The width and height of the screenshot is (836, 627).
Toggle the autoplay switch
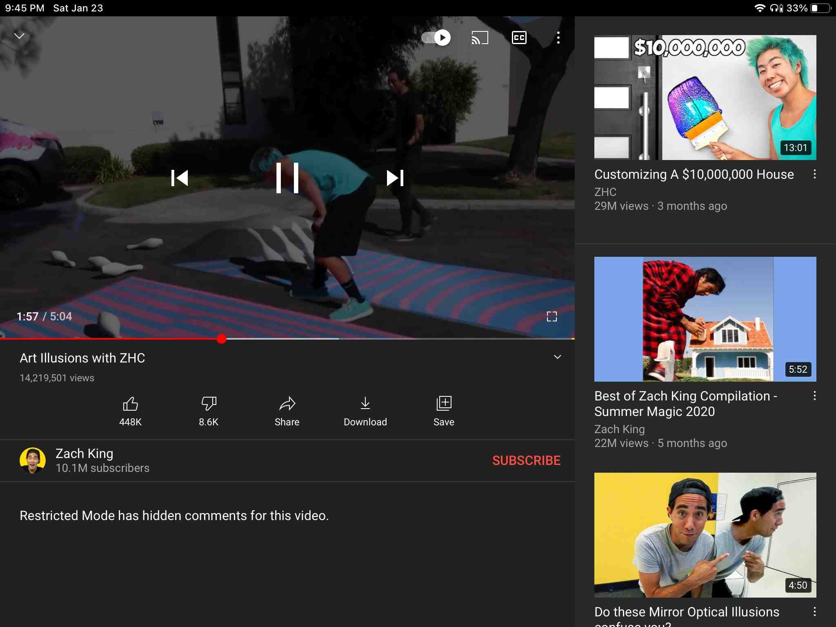(x=436, y=38)
